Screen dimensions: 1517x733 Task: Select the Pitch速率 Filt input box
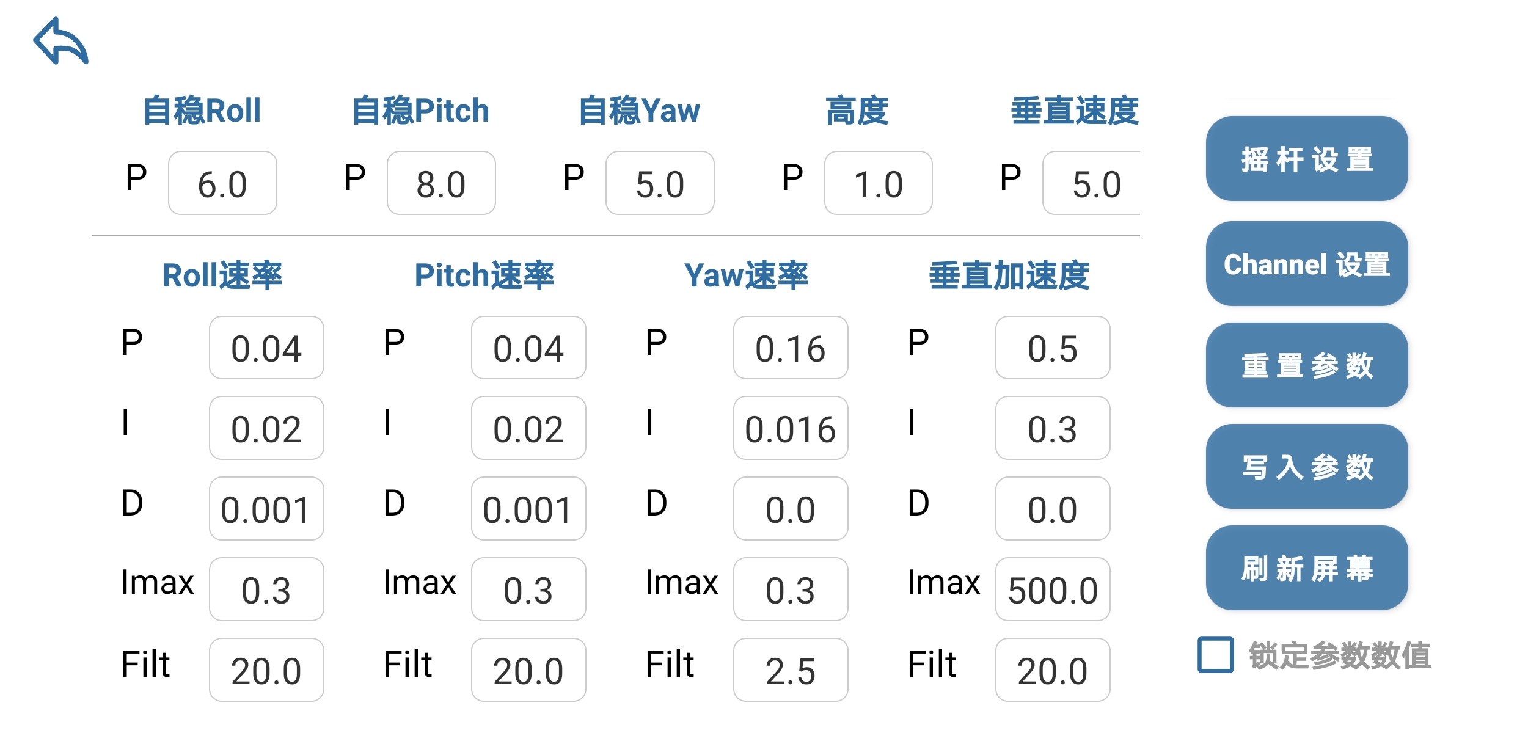[528, 670]
